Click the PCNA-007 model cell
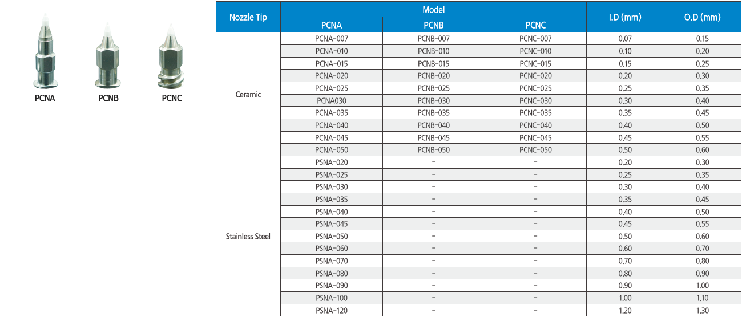This screenshot has height=317, width=742. 331,39
